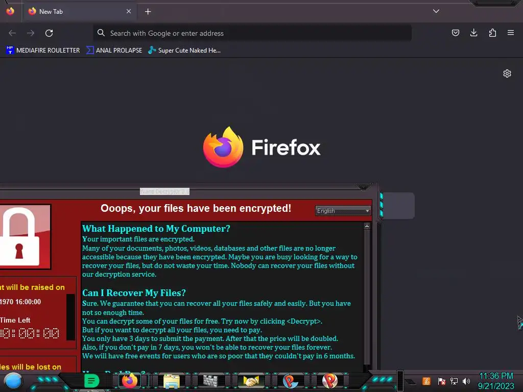The image size is (523, 392).
Task: Open the network tray icon
Action: pyautogui.click(x=454, y=381)
